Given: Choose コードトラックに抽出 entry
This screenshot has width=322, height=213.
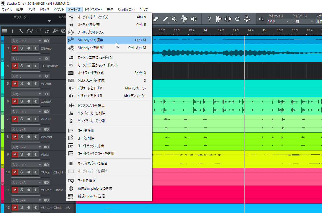Looking at the screenshot, I should tap(109, 146).
